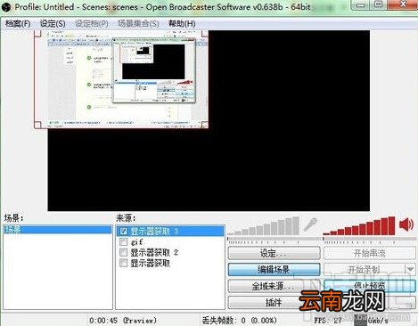The width and height of the screenshot is (418, 326).
Task: Open the 场景集合(S) menu
Action: tap(138, 23)
